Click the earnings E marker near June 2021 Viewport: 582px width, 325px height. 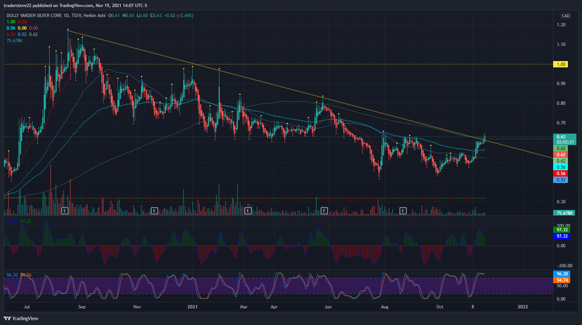324,211
